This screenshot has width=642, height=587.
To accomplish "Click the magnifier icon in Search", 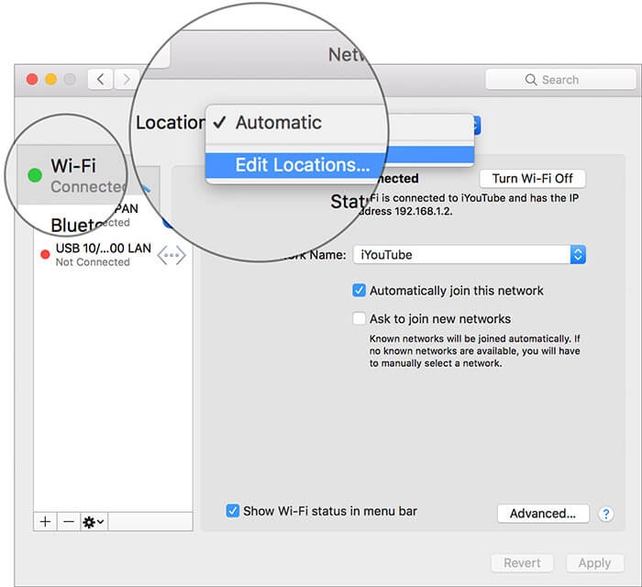I will pyautogui.click(x=531, y=80).
